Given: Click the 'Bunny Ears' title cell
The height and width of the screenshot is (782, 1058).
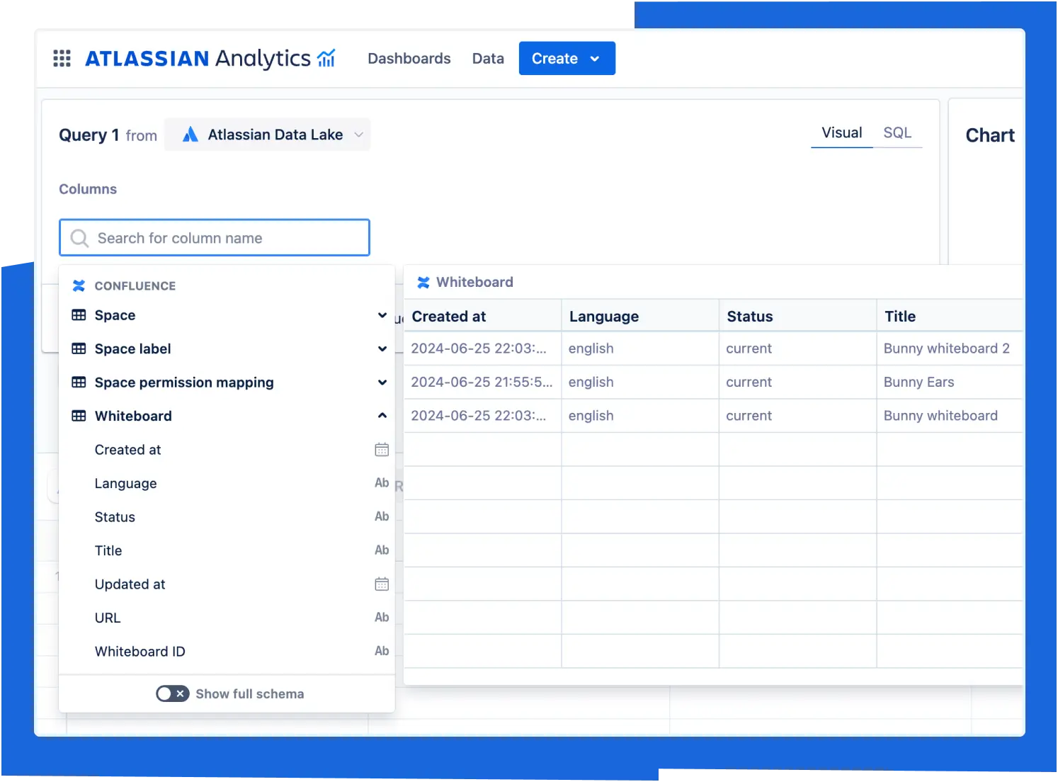Looking at the screenshot, I should click(950, 382).
